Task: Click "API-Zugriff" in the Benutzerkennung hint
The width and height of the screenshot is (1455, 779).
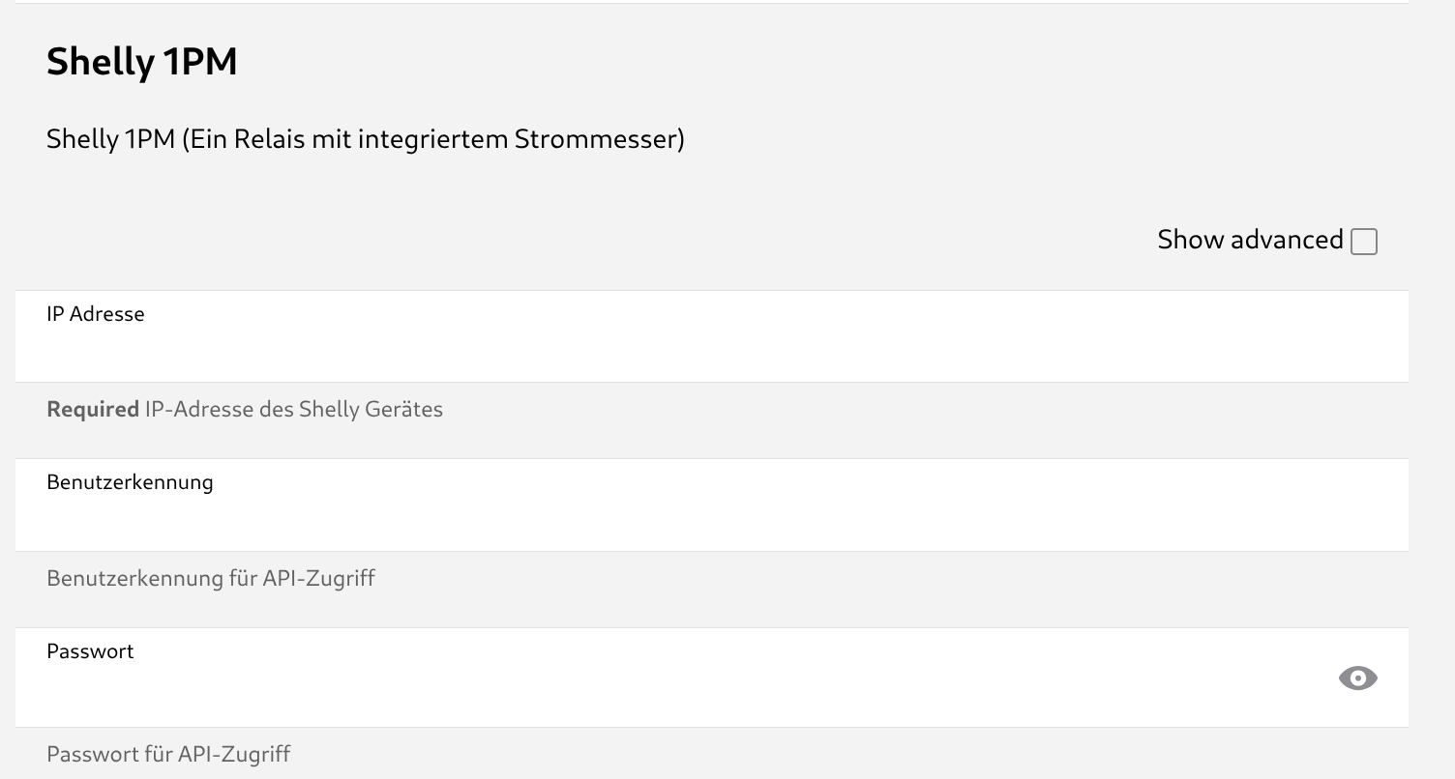Action: point(318,578)
